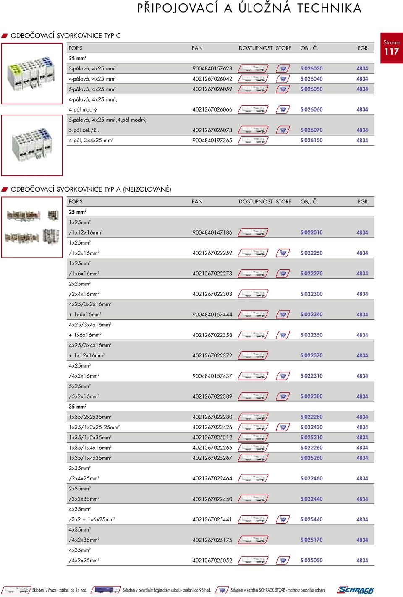
Task: Click the truck availability icon for SI026030
Action: point(253,68)
